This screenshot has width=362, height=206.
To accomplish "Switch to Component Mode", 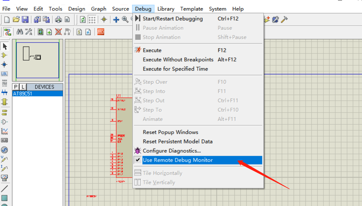I will pyautogui.click(x=4, y=55).
